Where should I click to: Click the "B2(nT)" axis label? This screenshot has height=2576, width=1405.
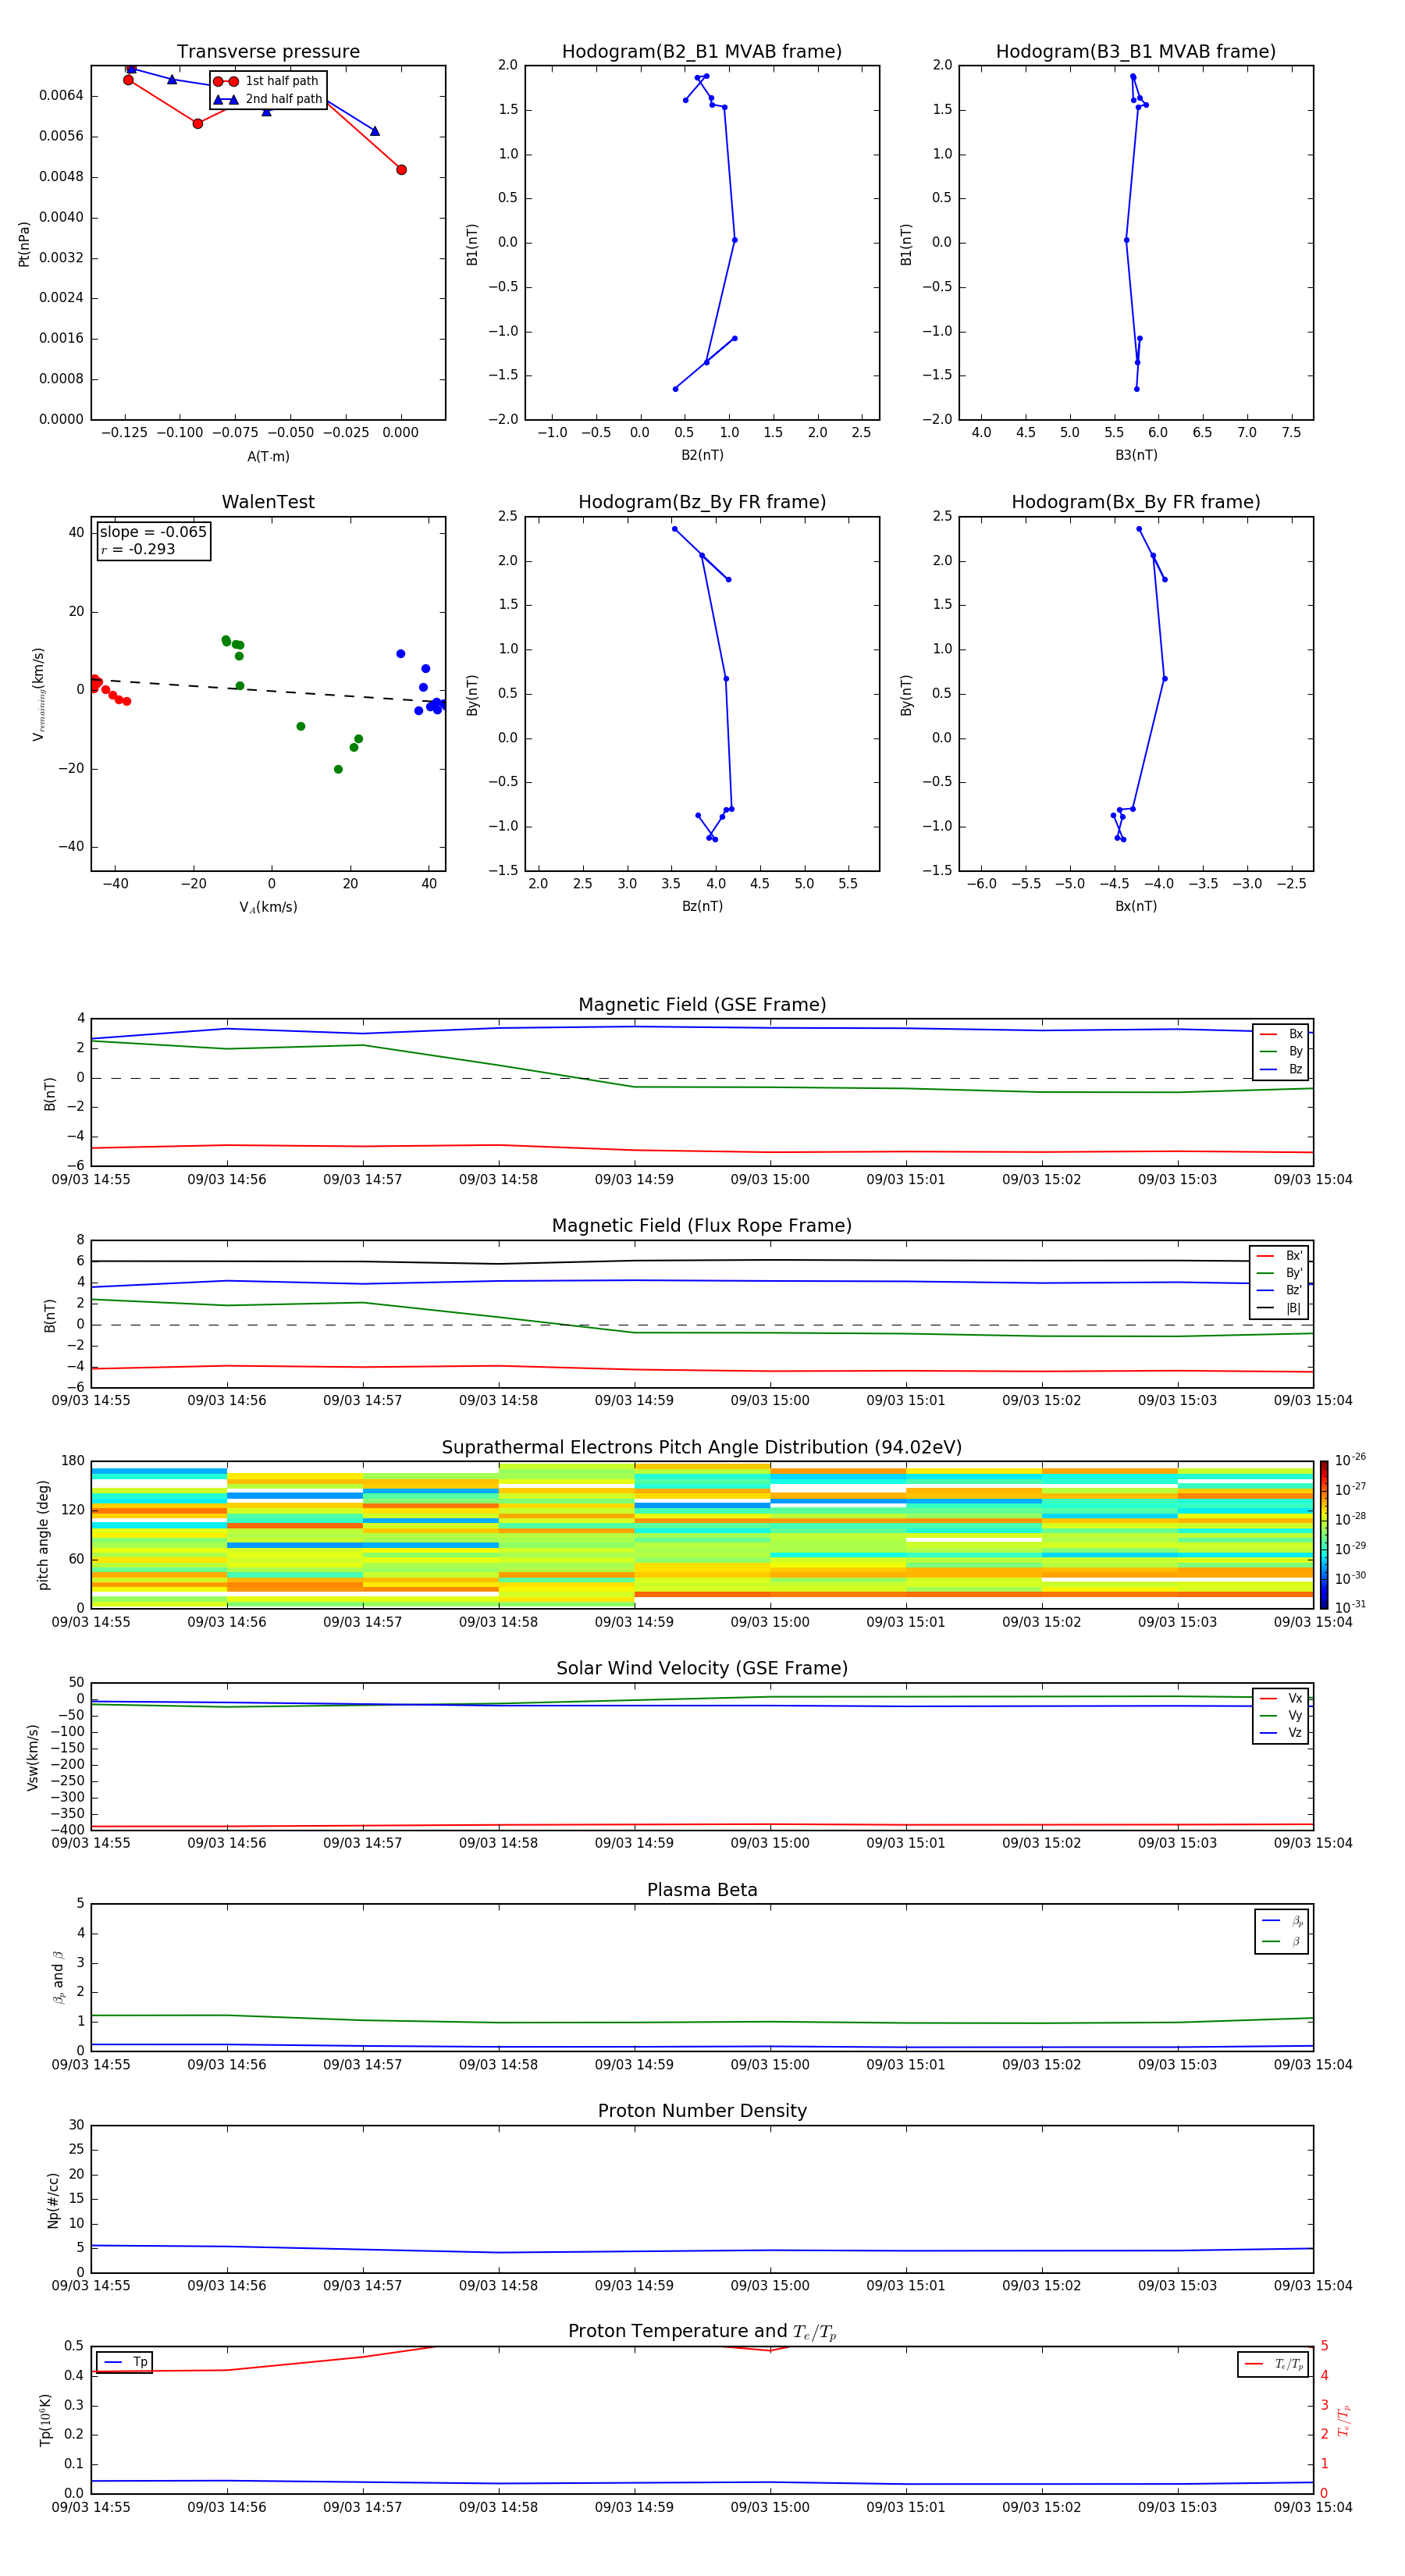point(702,455)
